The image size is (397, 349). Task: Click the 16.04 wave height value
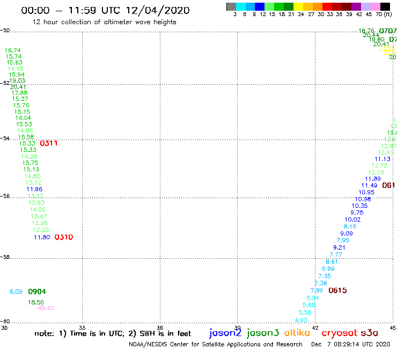23,118
